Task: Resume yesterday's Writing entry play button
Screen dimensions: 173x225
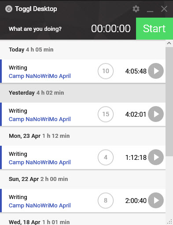Action: (156, 114)
